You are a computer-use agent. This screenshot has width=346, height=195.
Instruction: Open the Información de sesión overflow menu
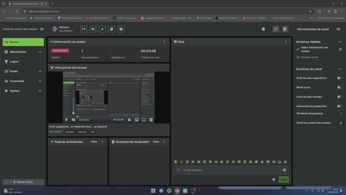tap(164, 42)
